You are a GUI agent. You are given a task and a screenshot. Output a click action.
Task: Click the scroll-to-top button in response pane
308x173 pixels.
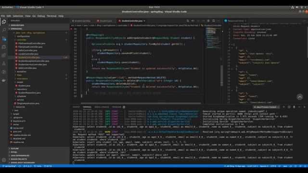click(299, 97)
